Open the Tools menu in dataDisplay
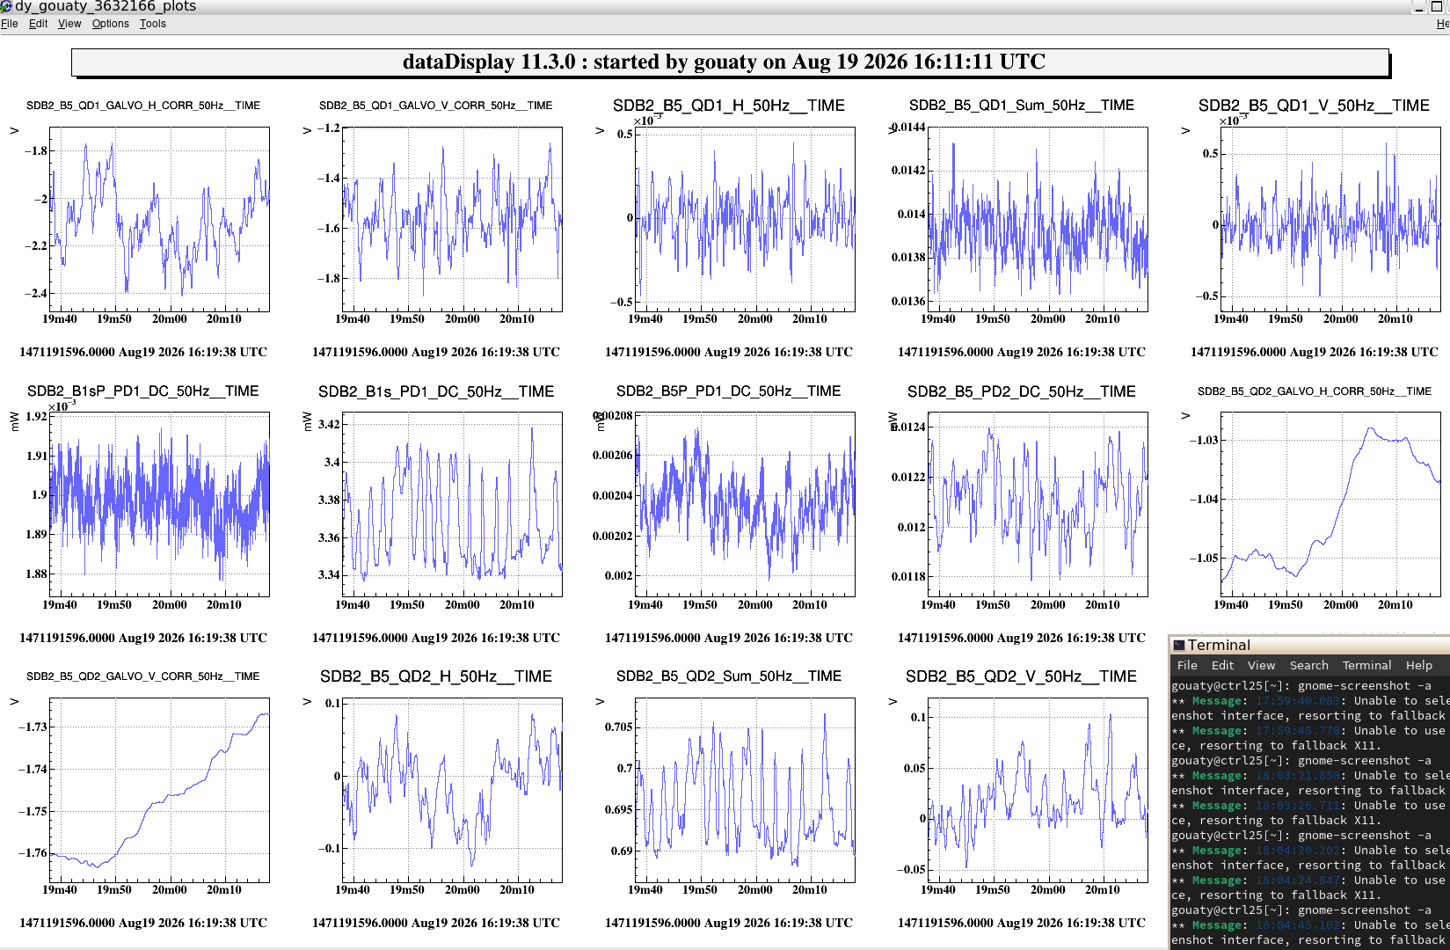This screenshot has width=1450, height=950. 153,24
